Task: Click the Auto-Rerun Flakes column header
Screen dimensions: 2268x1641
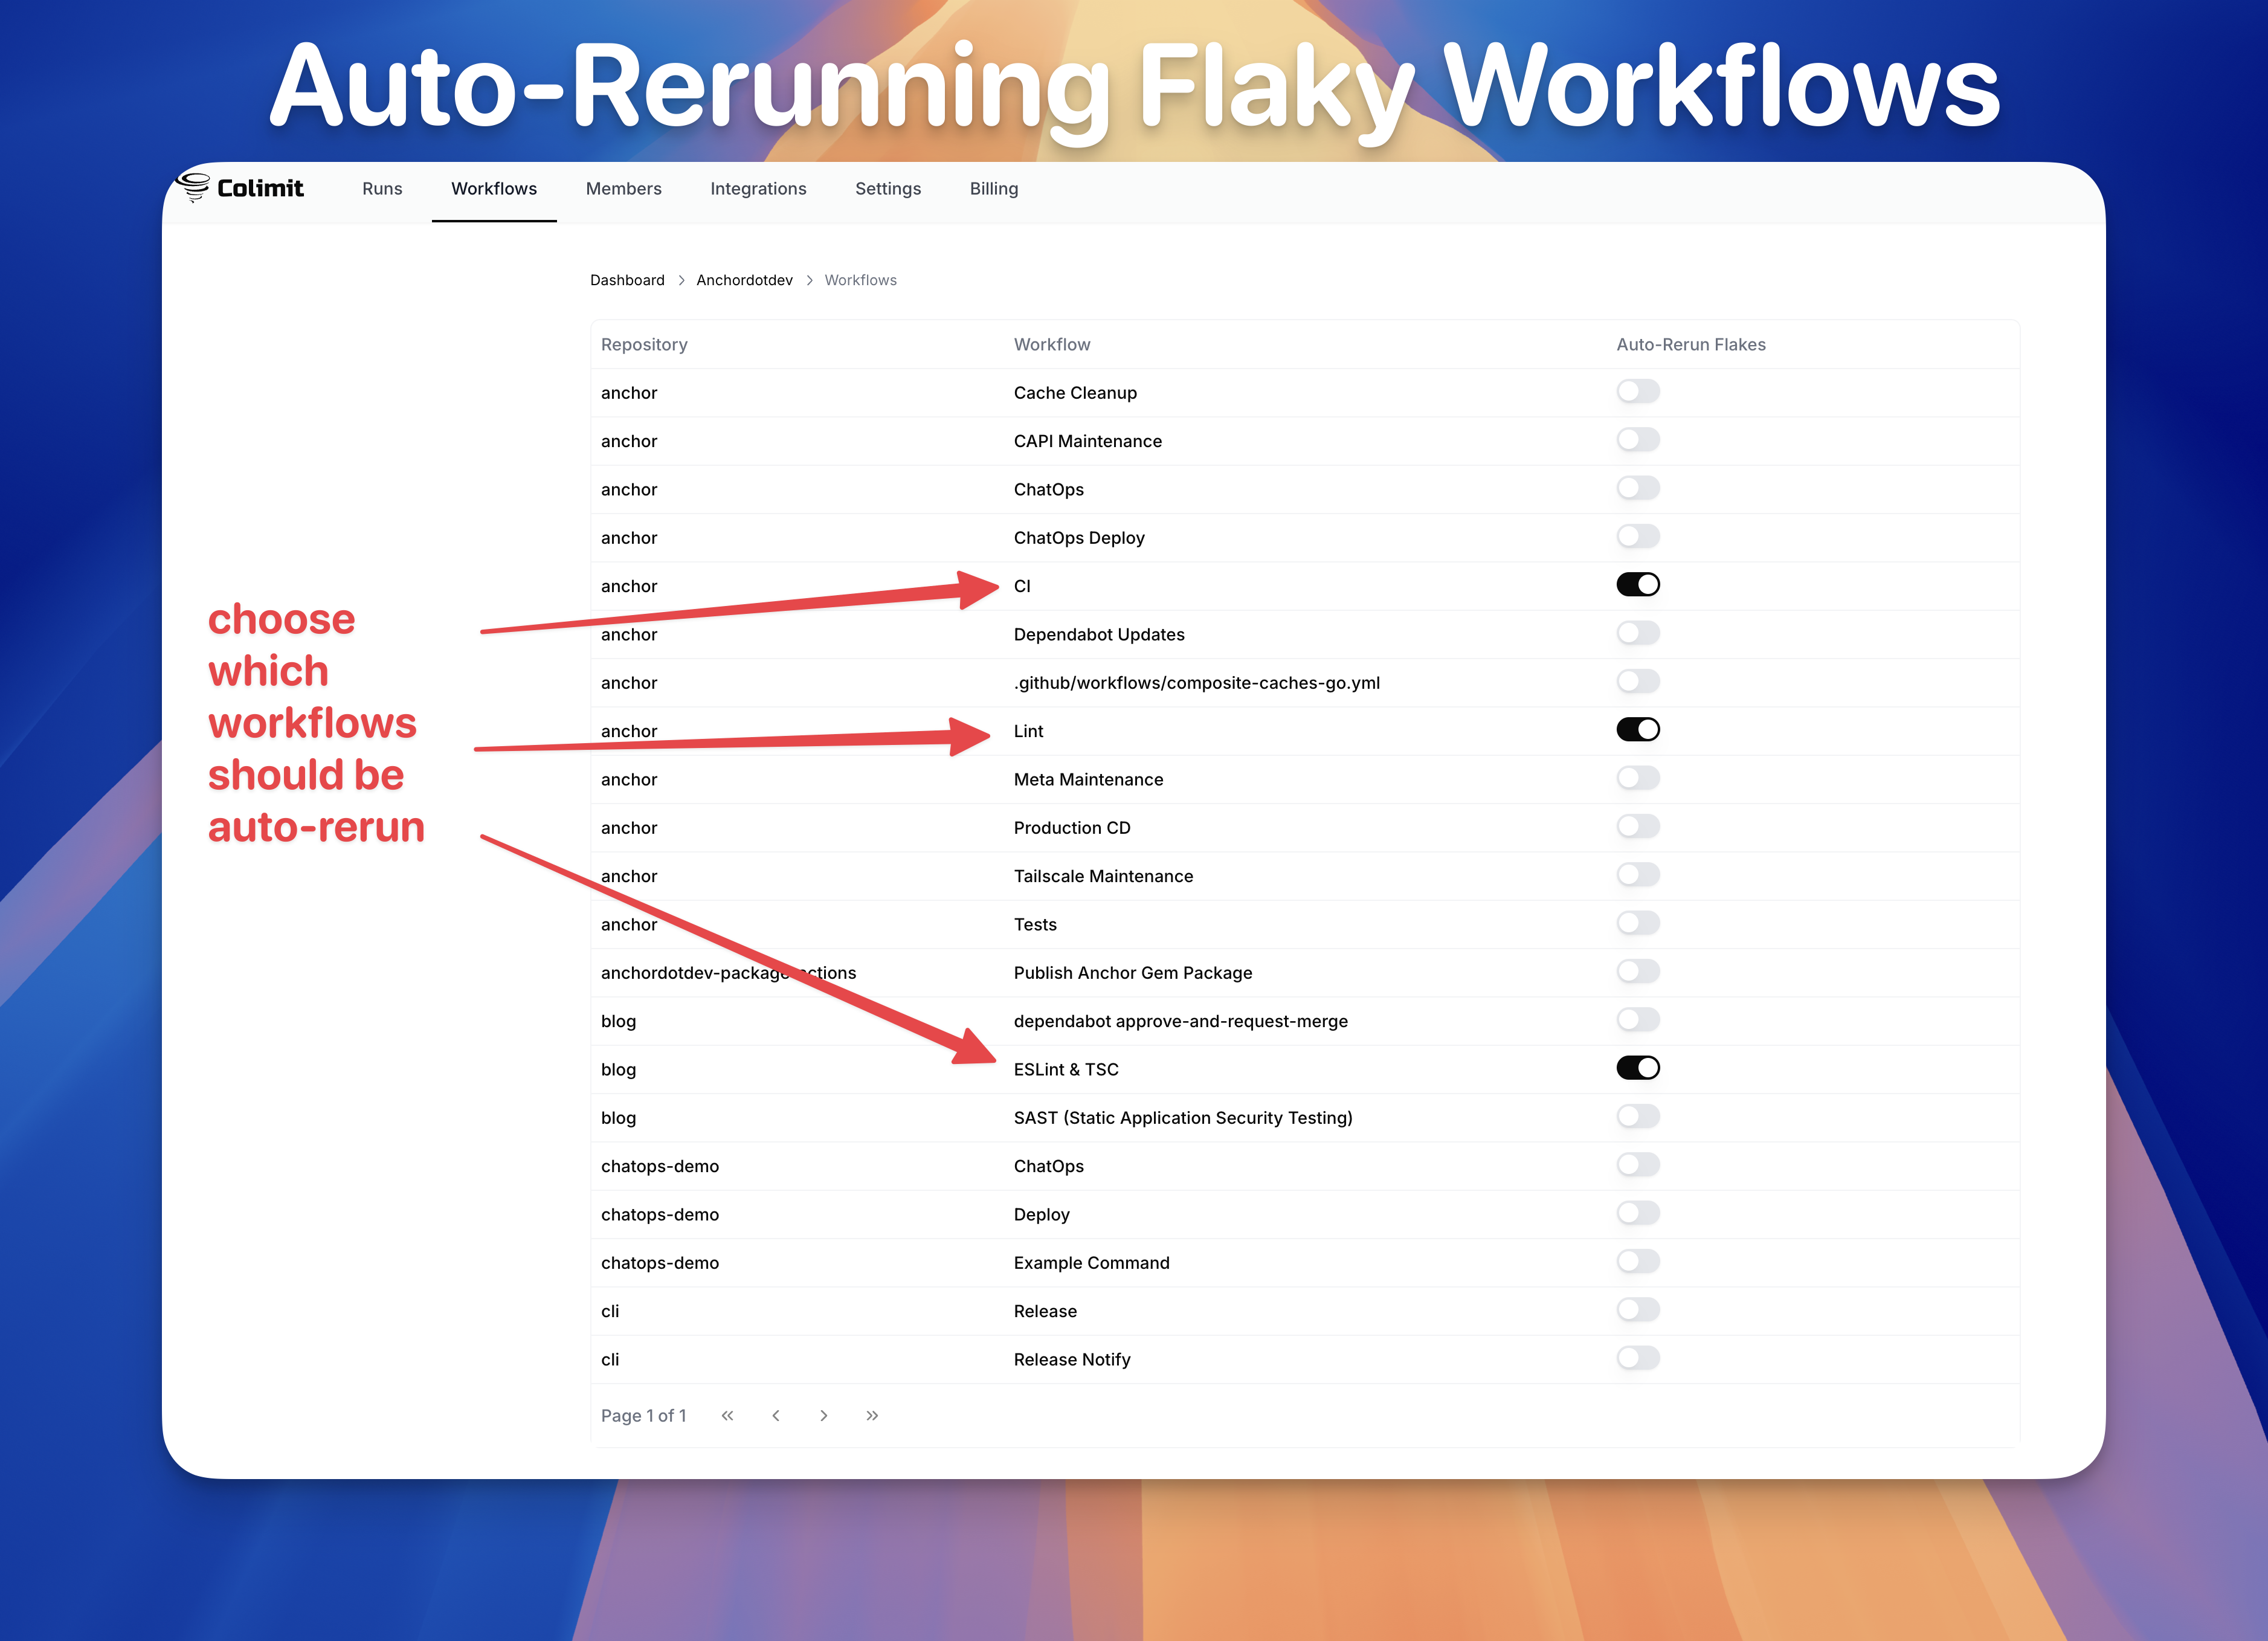Action: (x=1691, y=344)
